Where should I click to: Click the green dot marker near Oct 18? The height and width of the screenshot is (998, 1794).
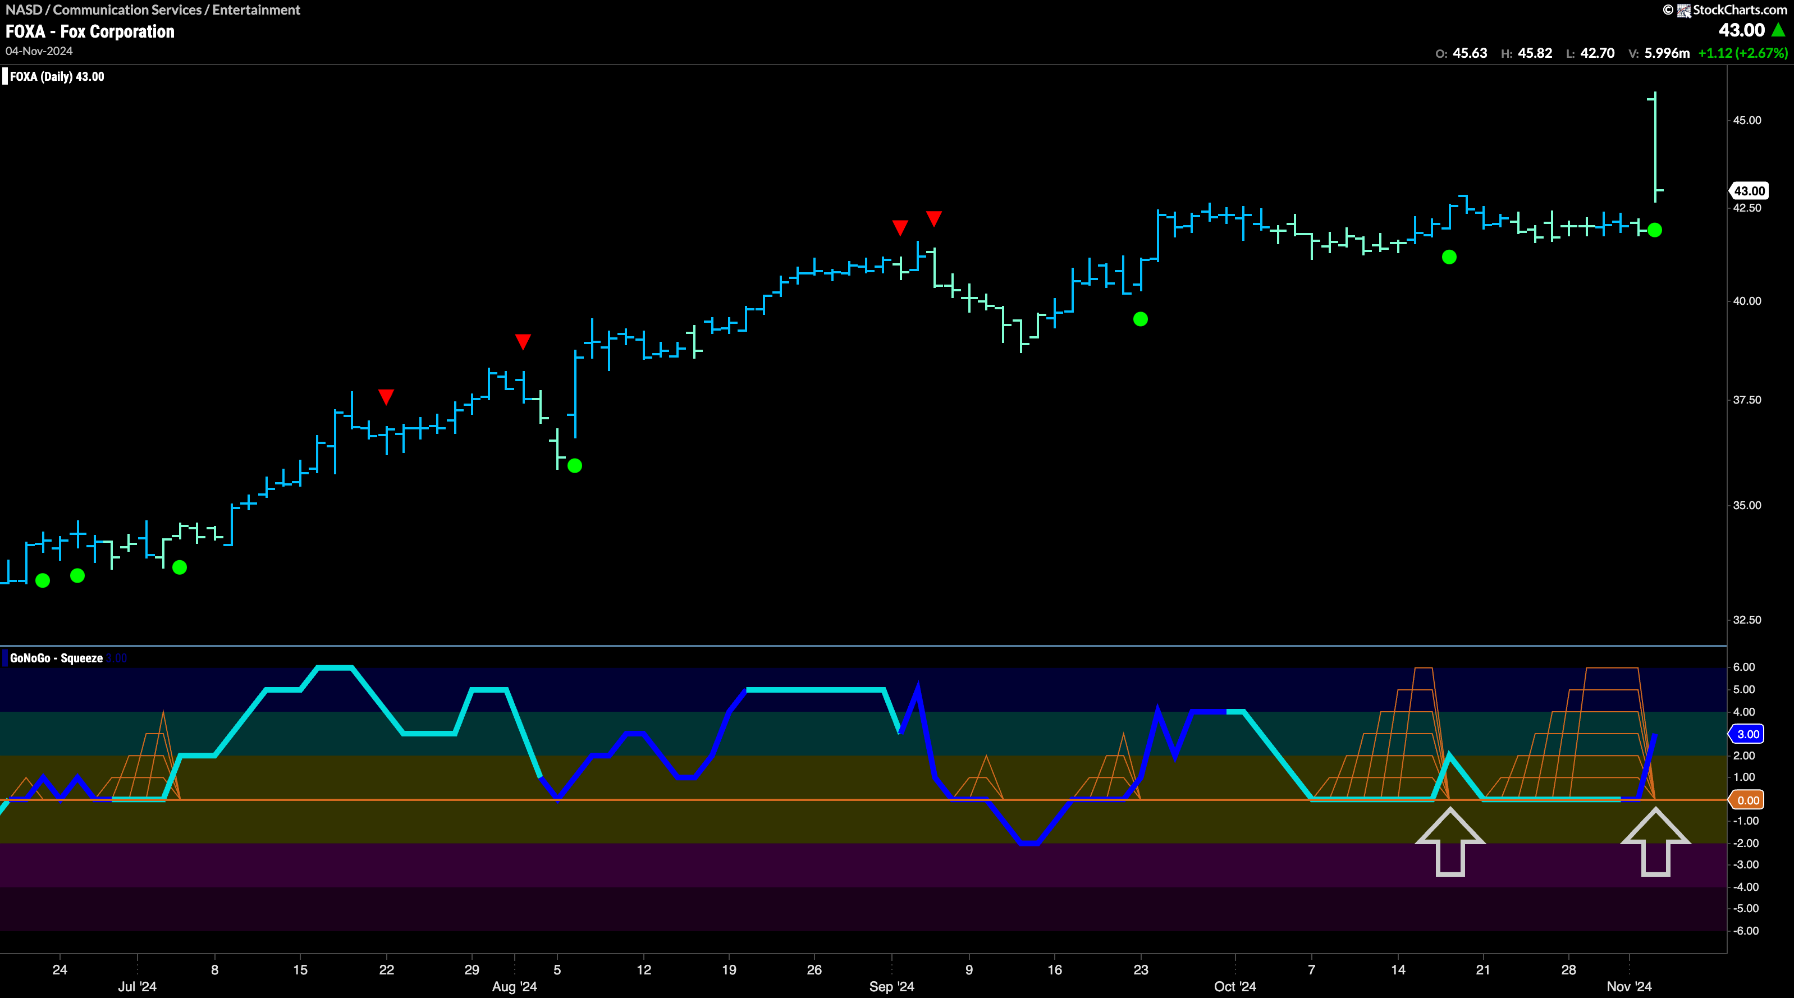(1449, 257)
